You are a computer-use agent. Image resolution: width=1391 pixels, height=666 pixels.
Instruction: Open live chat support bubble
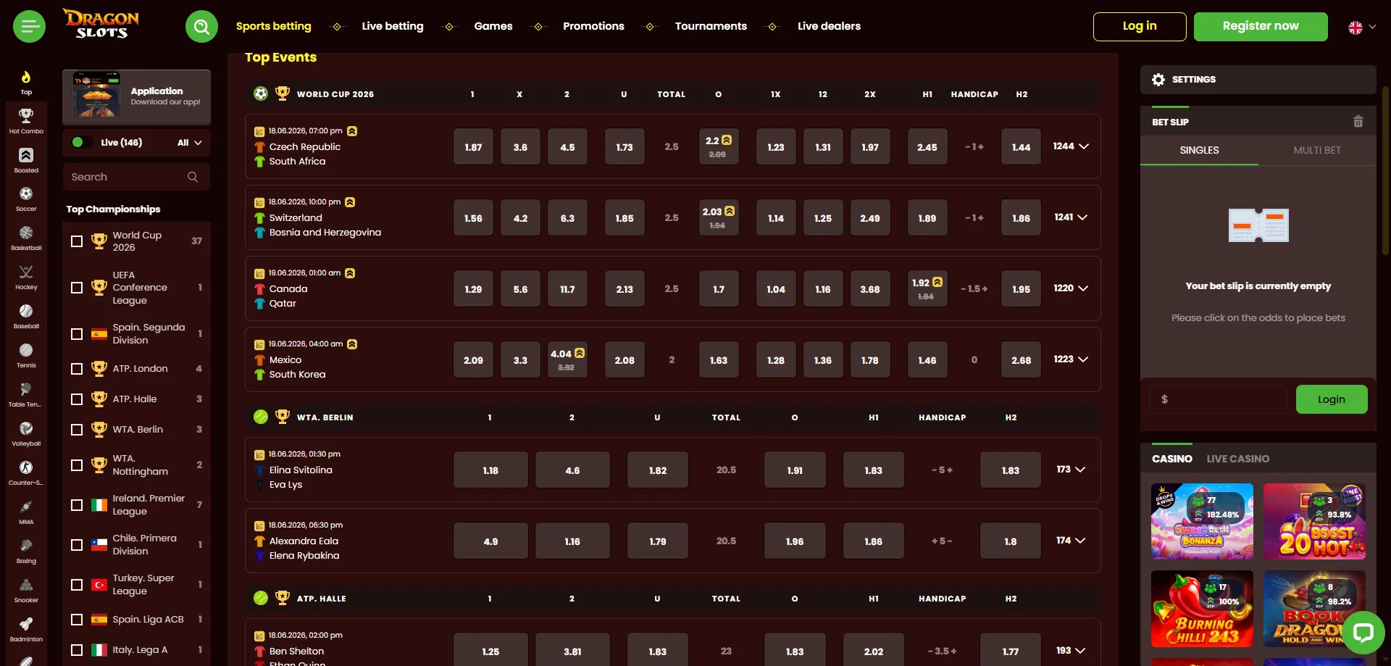point(1363,633)
